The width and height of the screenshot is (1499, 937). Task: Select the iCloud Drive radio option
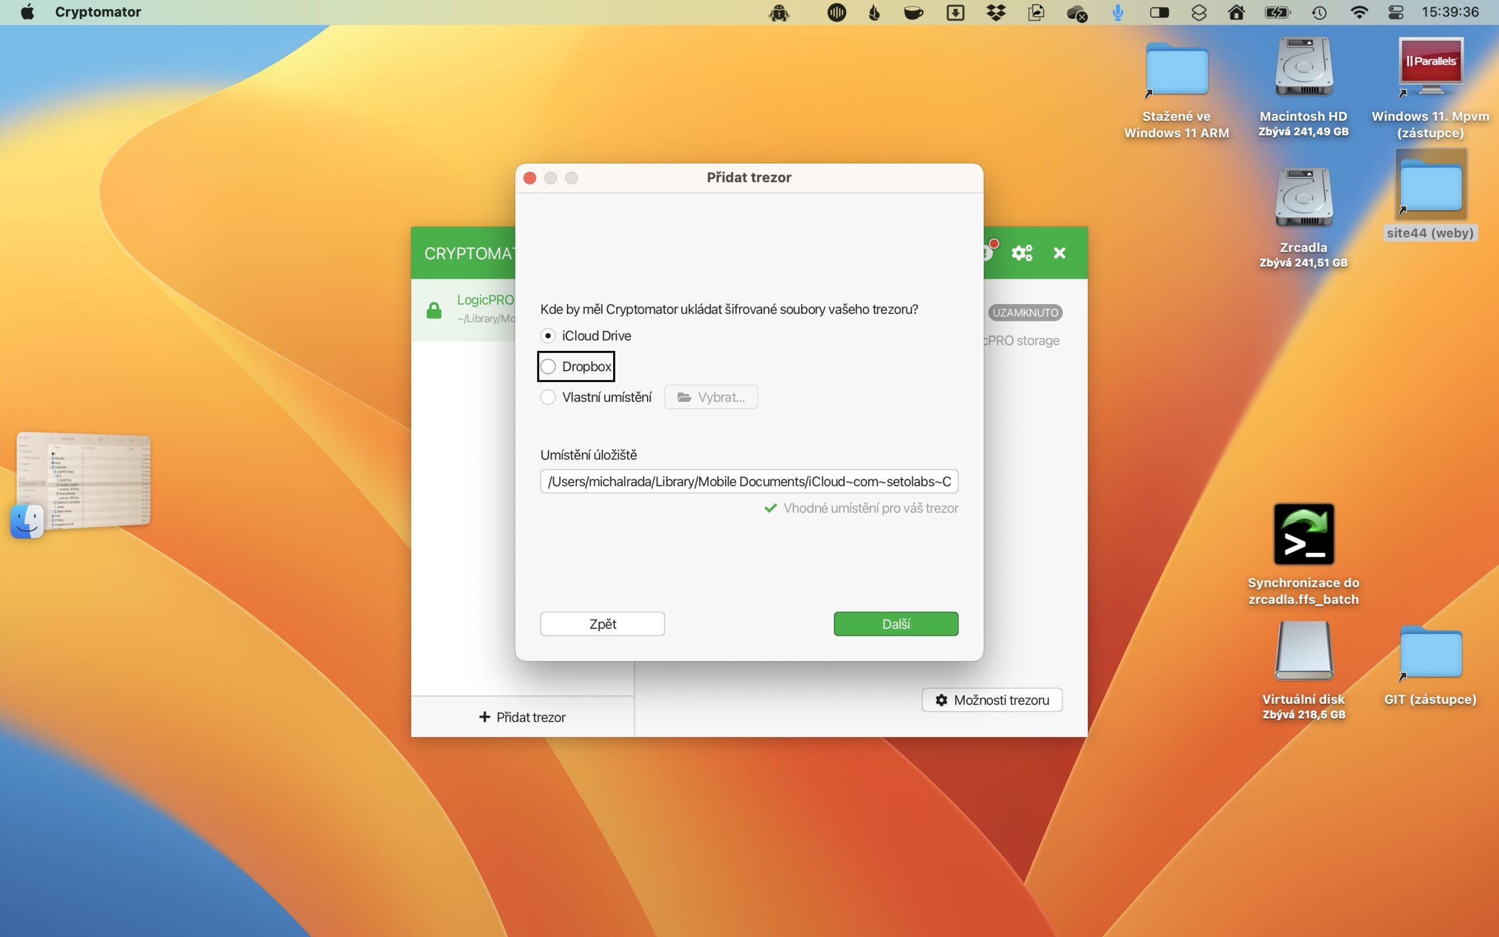tap(548, 336)
